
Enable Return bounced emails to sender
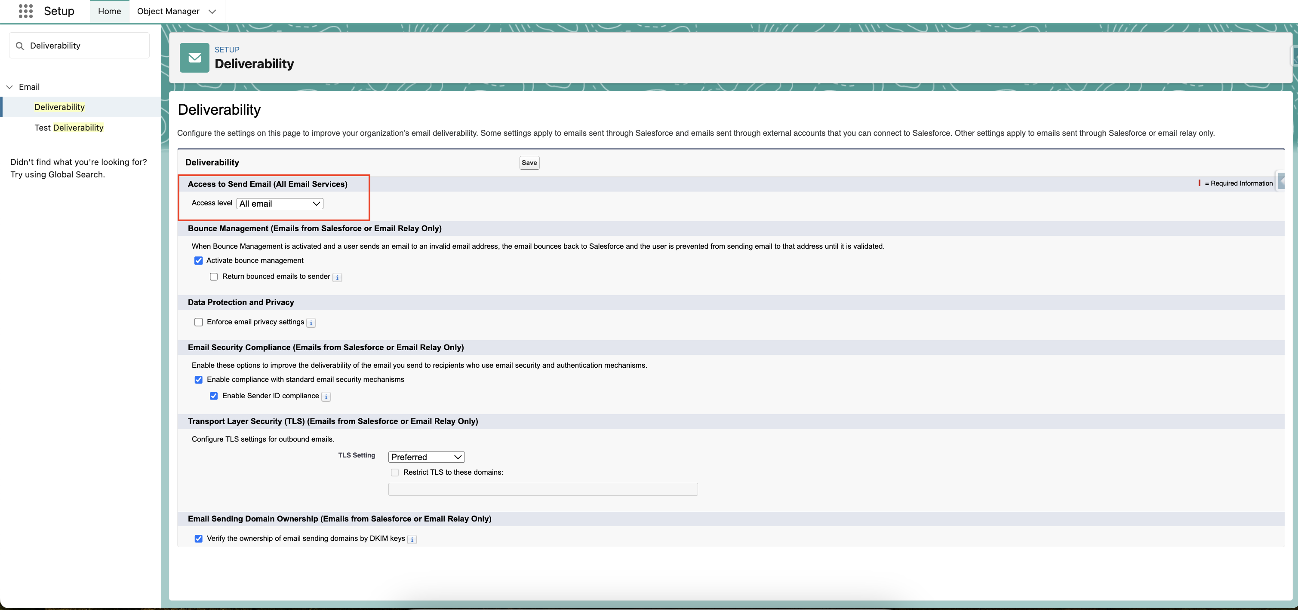click(214, 276)
